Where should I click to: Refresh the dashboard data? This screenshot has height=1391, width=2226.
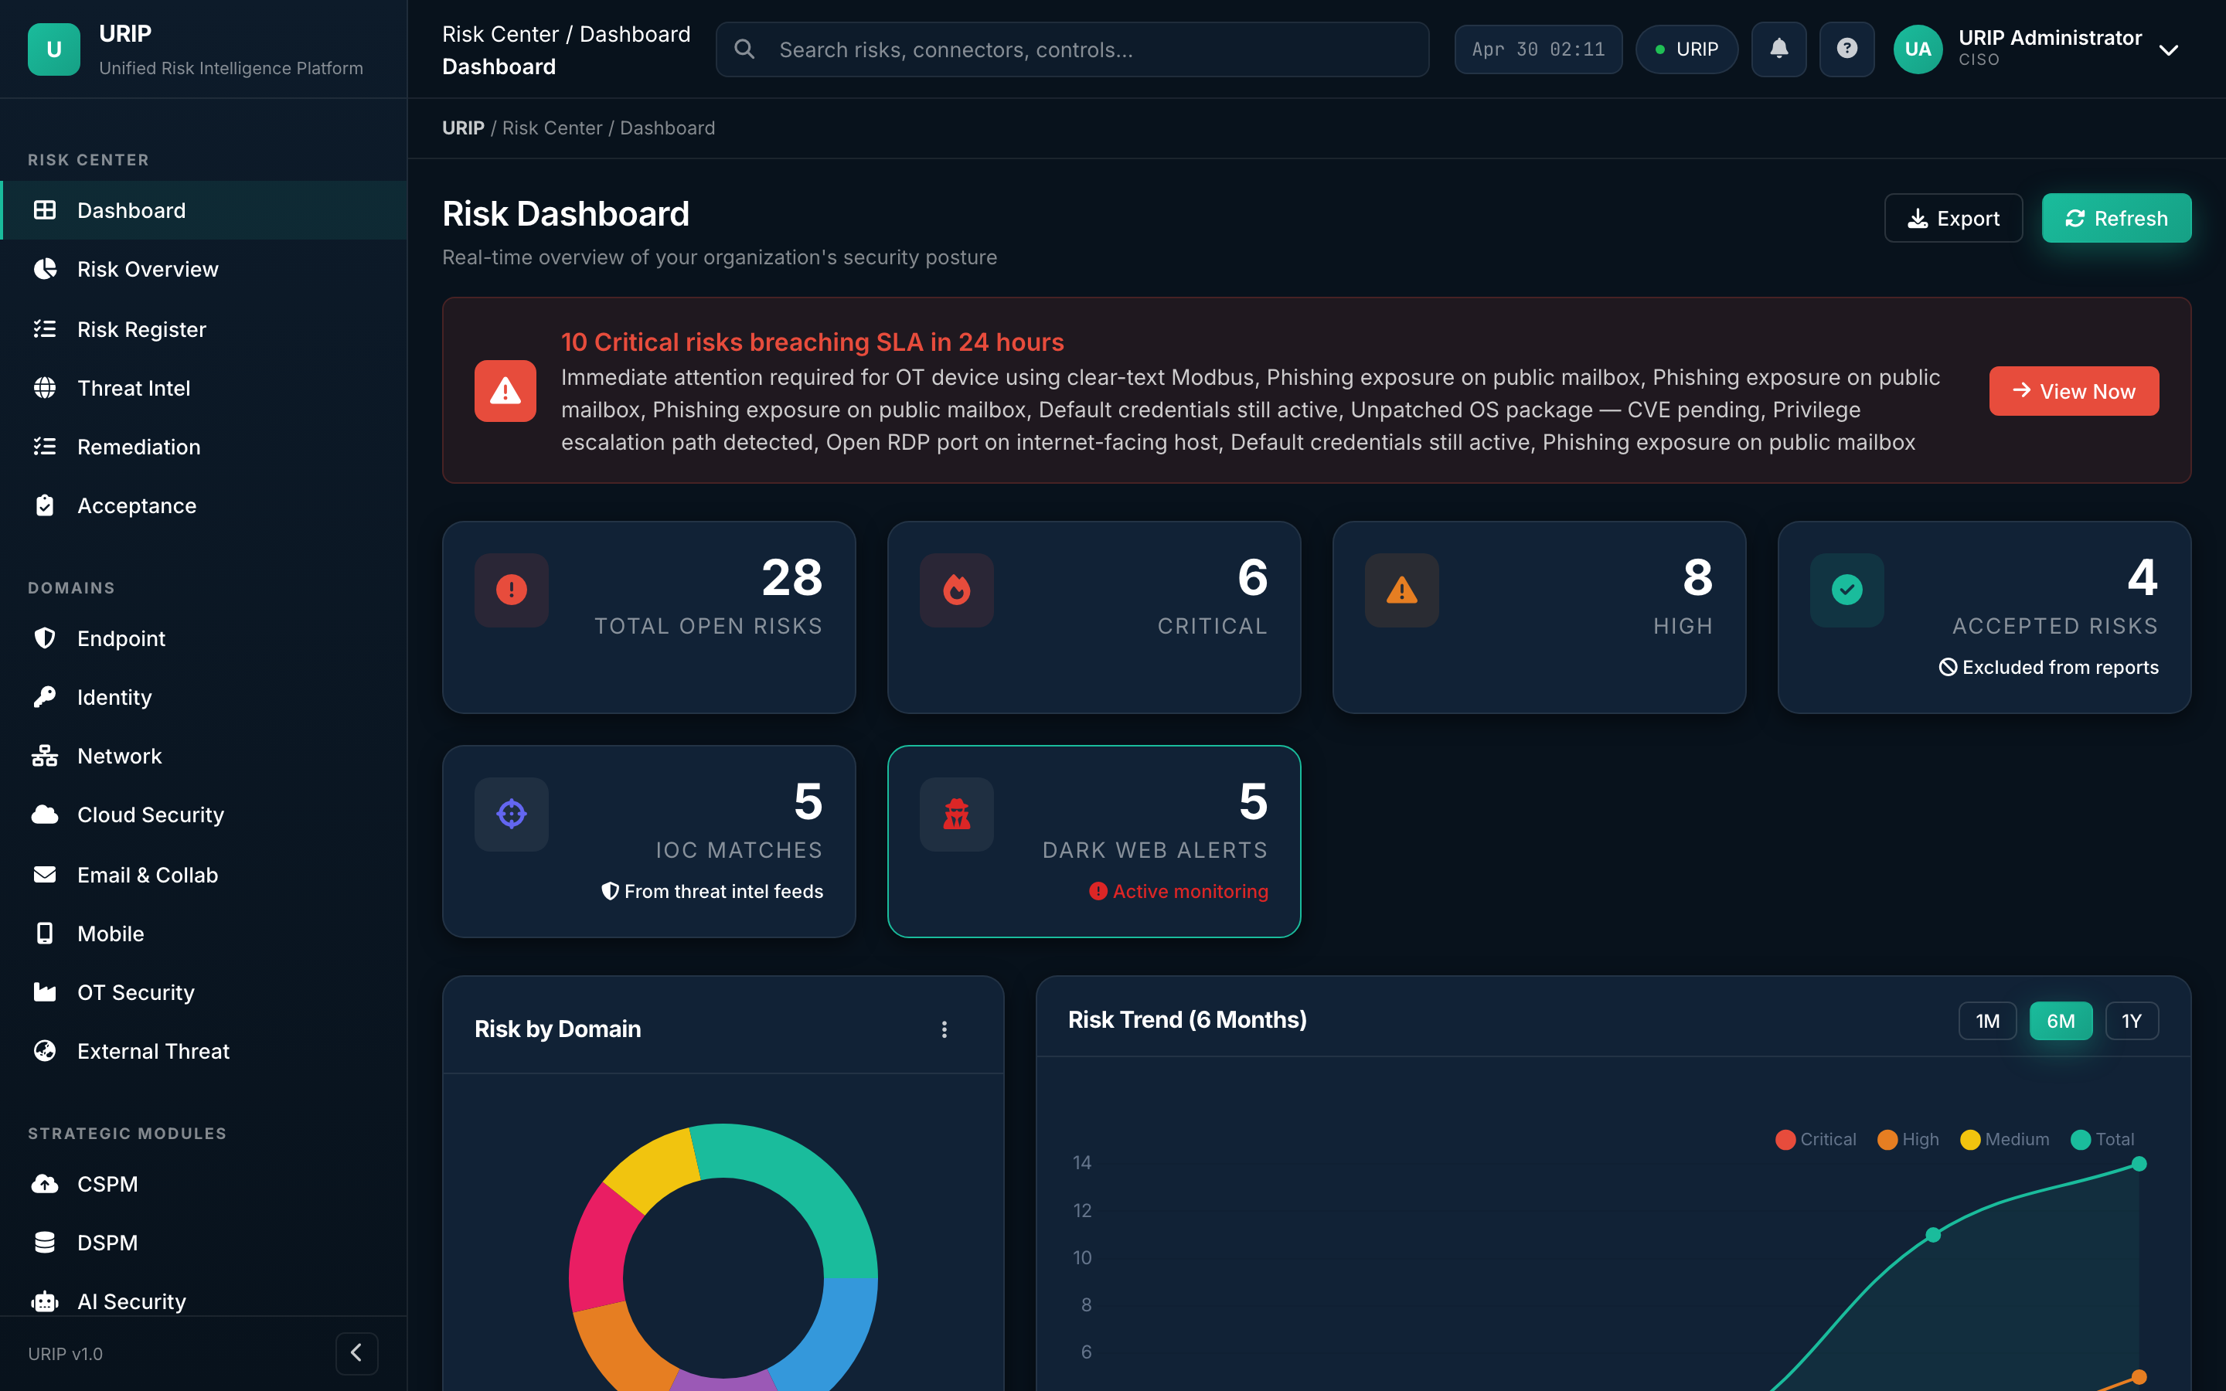click(2115, 218)
